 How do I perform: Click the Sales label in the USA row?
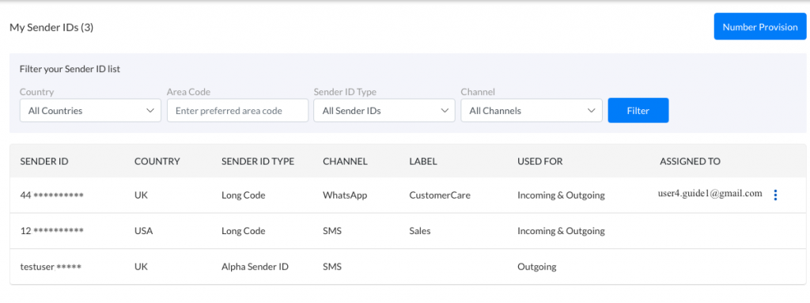tap(420, 231)
